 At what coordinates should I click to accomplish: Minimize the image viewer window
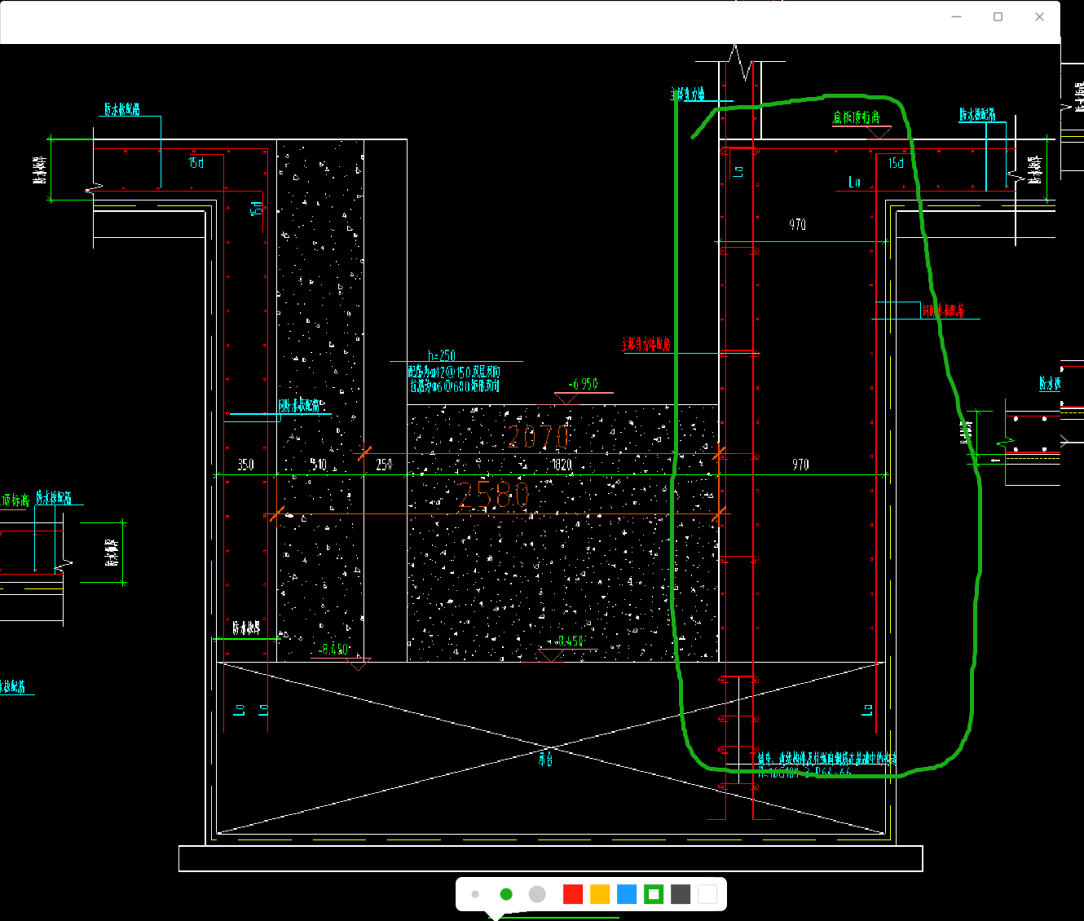point(957,16)
